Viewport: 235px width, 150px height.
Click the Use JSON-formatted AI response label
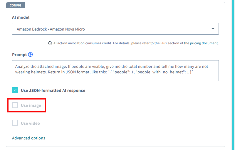coord(53,90)
